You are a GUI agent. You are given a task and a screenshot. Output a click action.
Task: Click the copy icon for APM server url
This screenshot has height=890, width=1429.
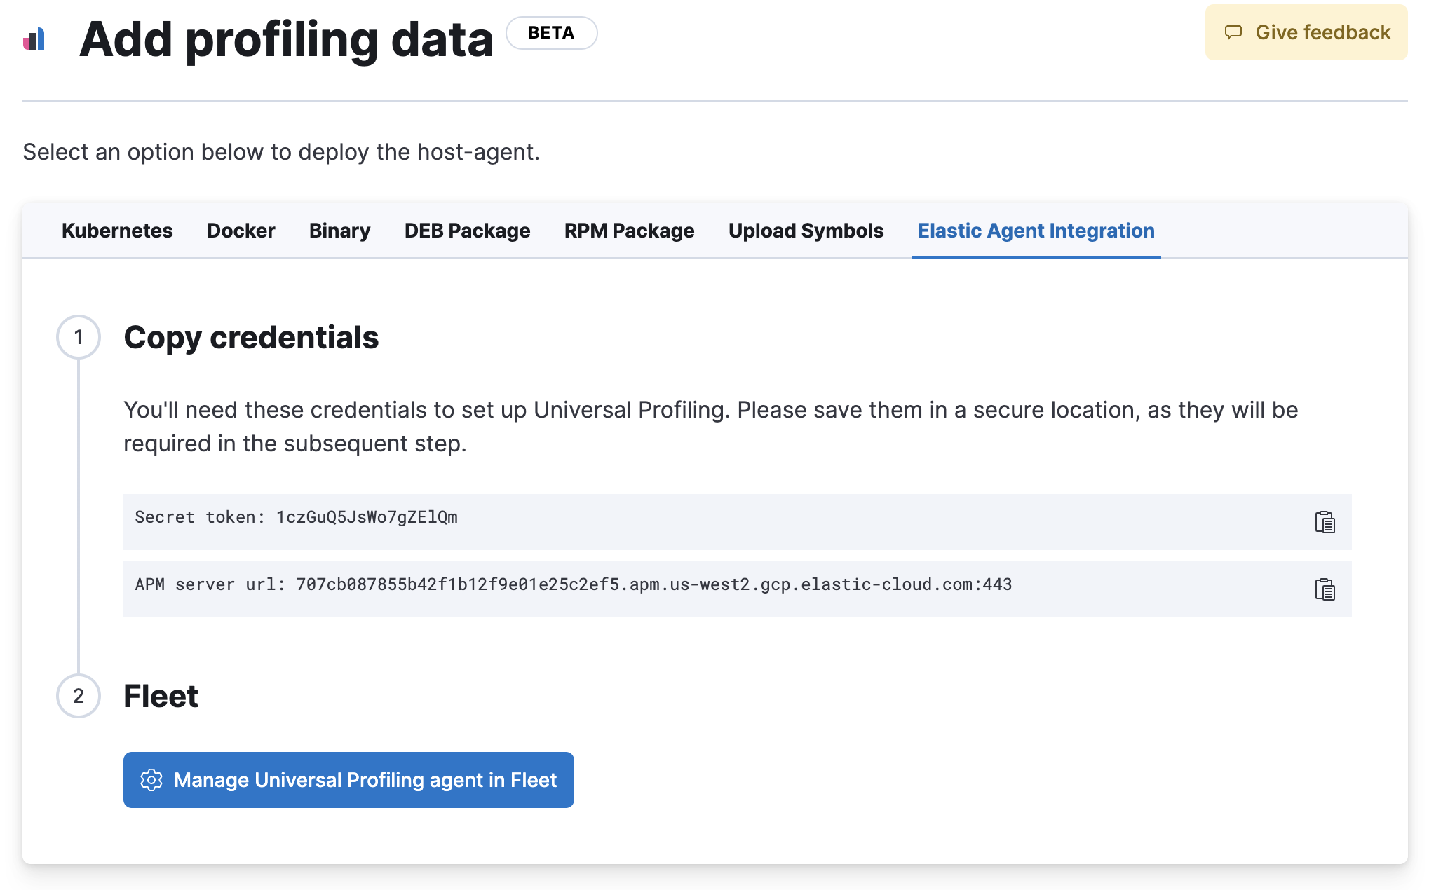(x=1323, y=589)
